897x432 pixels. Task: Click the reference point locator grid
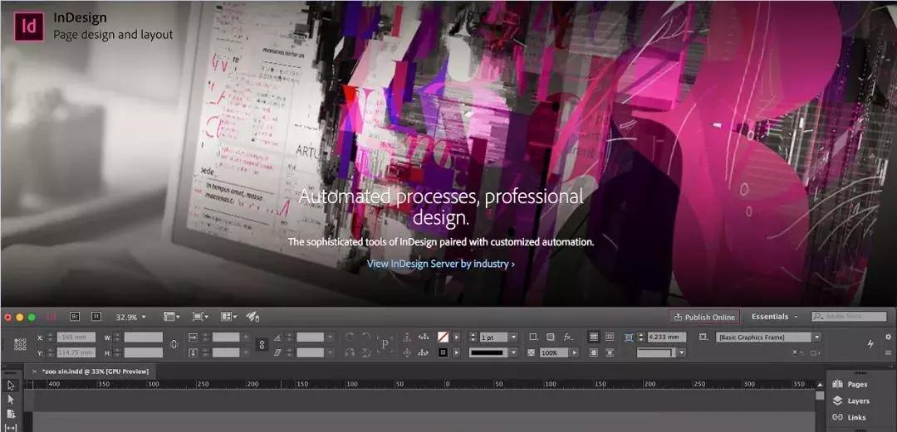[x=20, y=344]
